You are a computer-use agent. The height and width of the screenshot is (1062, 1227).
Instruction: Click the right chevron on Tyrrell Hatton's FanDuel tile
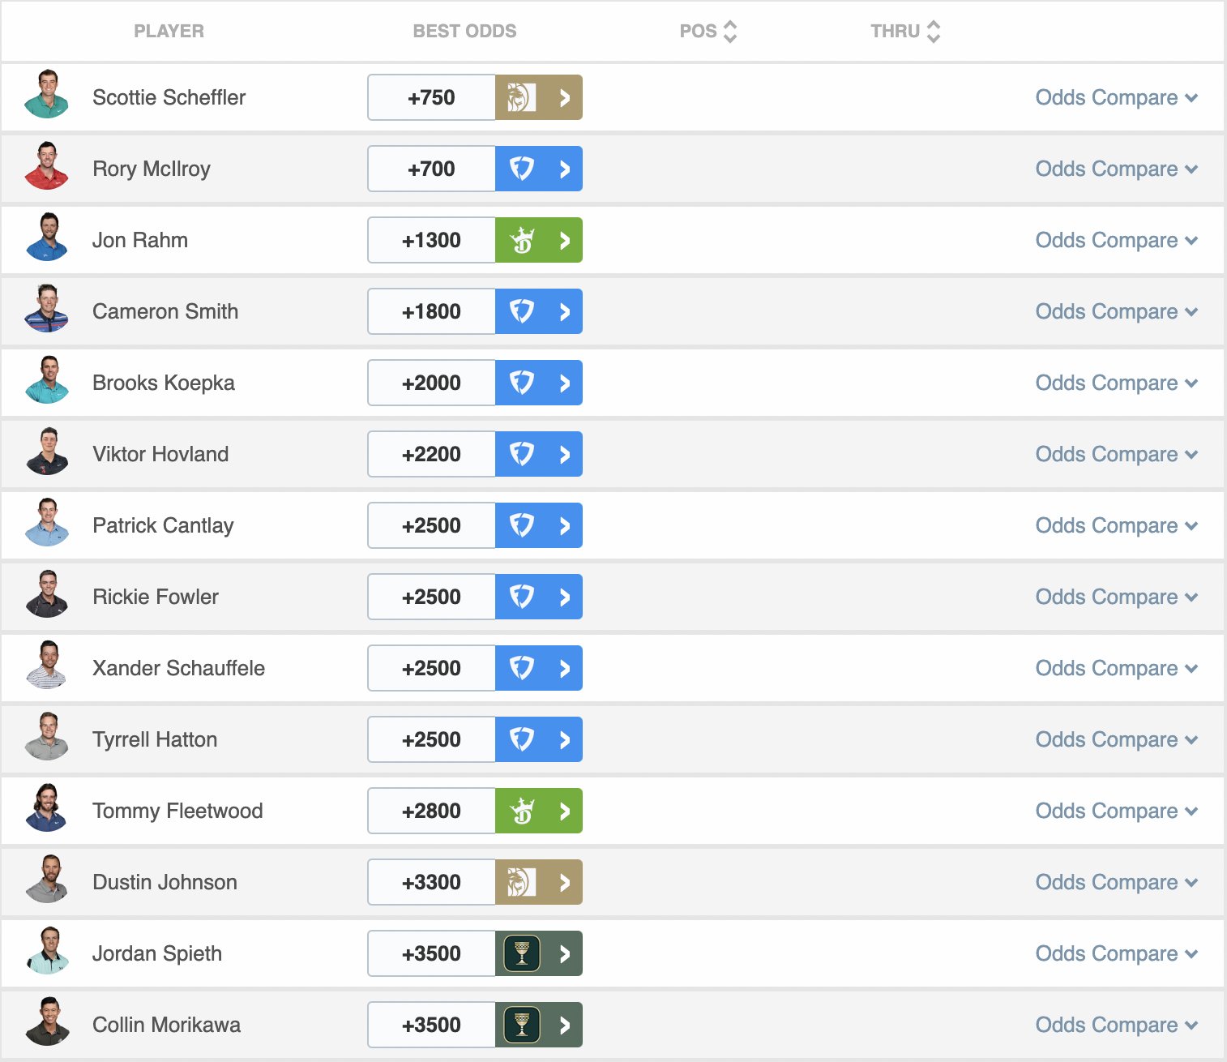(x=565, y=739)
